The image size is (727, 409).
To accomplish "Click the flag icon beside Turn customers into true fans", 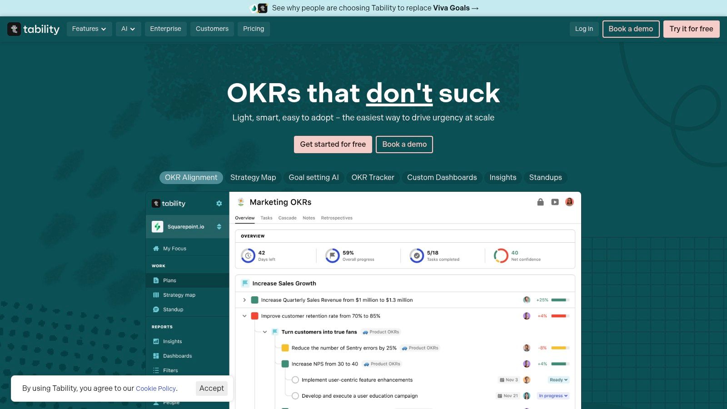I will [x=275, y=332].
